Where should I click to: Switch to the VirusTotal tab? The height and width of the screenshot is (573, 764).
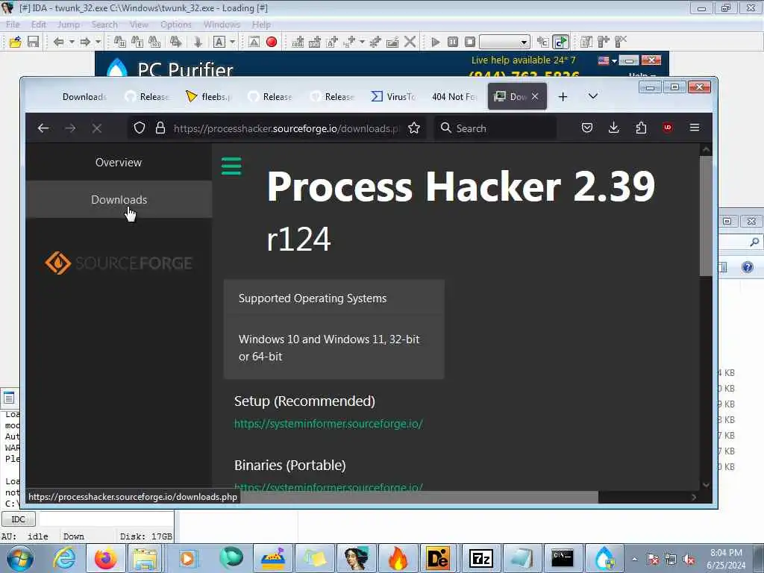[x=394, y=96]
